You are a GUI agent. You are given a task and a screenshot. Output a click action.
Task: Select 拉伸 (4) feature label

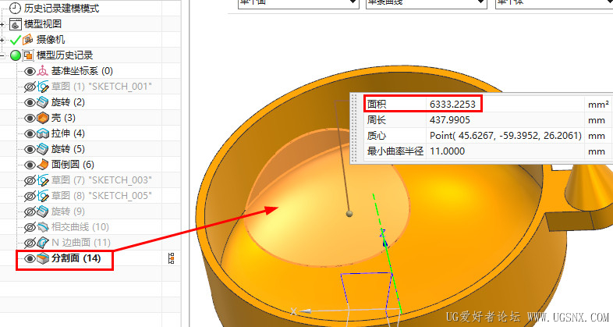click(x=68, y=133)
